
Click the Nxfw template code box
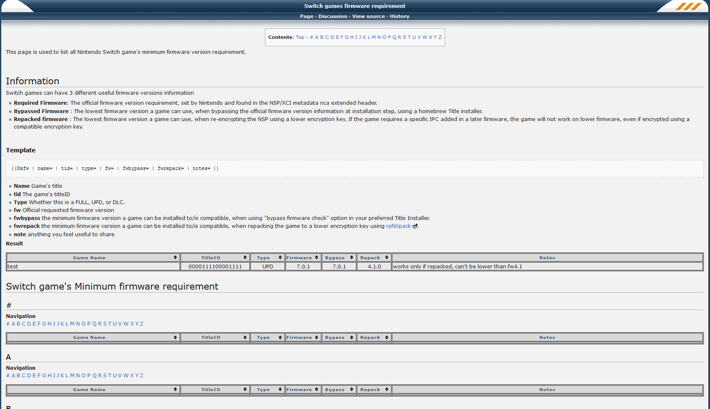click(355, 168)
